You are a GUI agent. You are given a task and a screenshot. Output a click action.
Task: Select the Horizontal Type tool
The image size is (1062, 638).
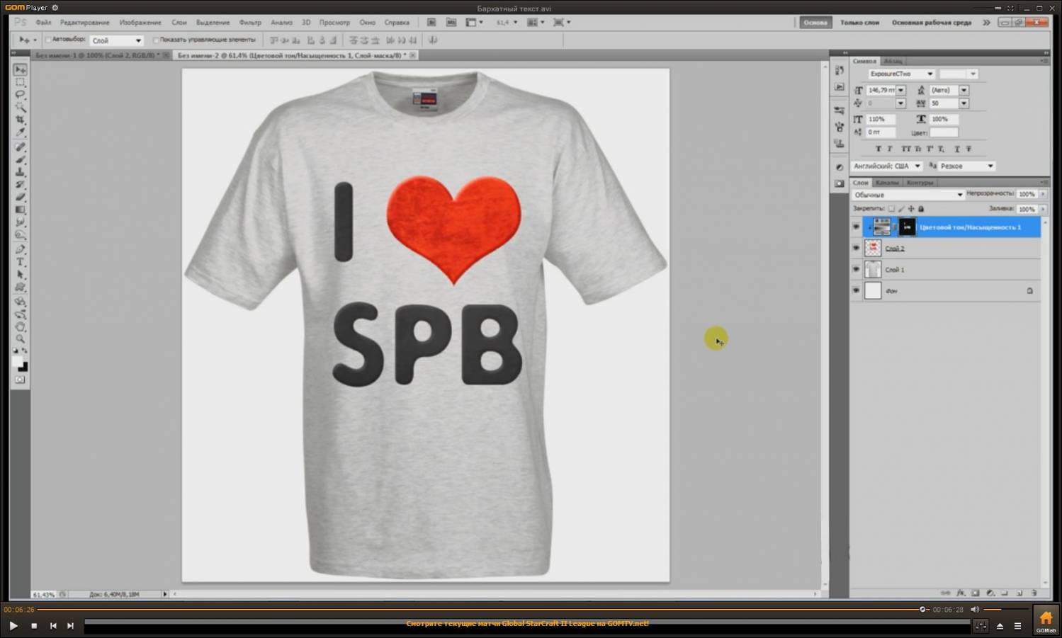21,262
